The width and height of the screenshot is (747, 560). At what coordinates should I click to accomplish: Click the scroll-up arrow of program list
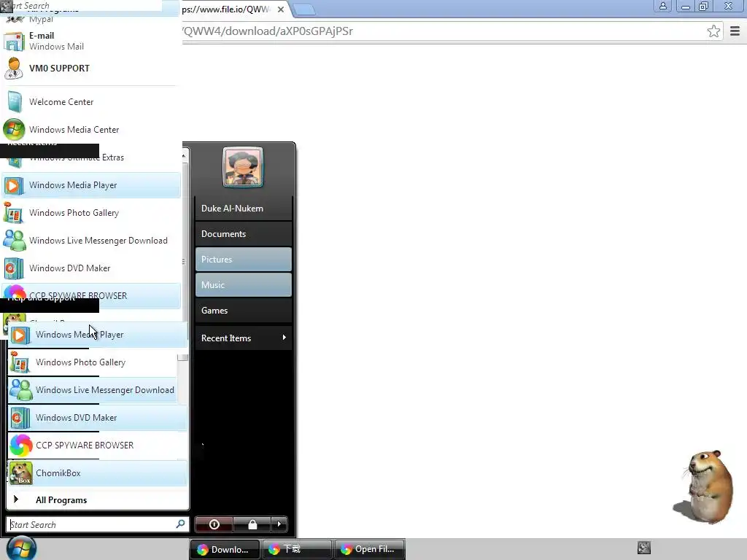pyautogui.click(x=184, y=156)
